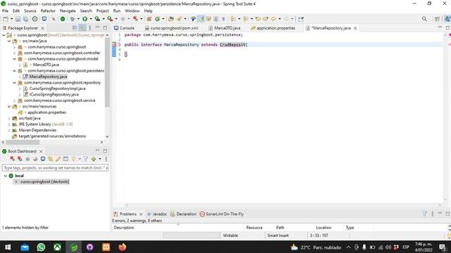The height and width of the screenshot is (253, 451).
Task: Open the Back navigation history dropdown
Action: [x=280, y=19]
